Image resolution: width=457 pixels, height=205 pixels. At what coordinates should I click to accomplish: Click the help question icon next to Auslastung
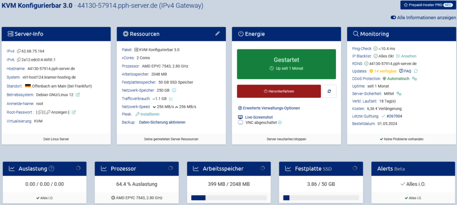52,169
